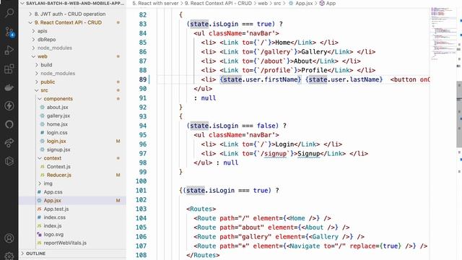Open the Extensions view
This screenshot has height=260, width=462.
point(9,69)
